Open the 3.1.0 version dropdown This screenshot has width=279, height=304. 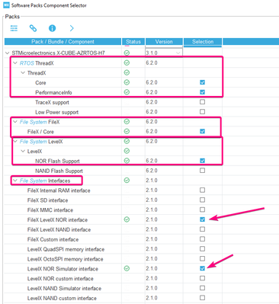164,53
